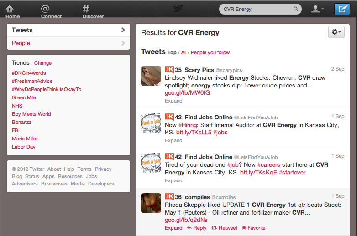This screenshot has height=236, width=357.
Task: Open the Apps footer link
Action: [48, 176]
